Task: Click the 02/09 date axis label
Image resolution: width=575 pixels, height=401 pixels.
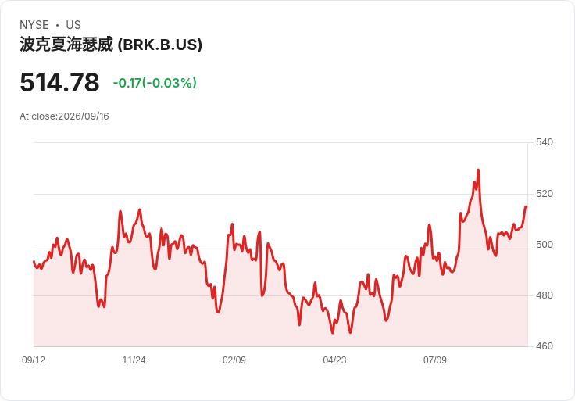Action: pyautogui.click(x=234, y=360)
